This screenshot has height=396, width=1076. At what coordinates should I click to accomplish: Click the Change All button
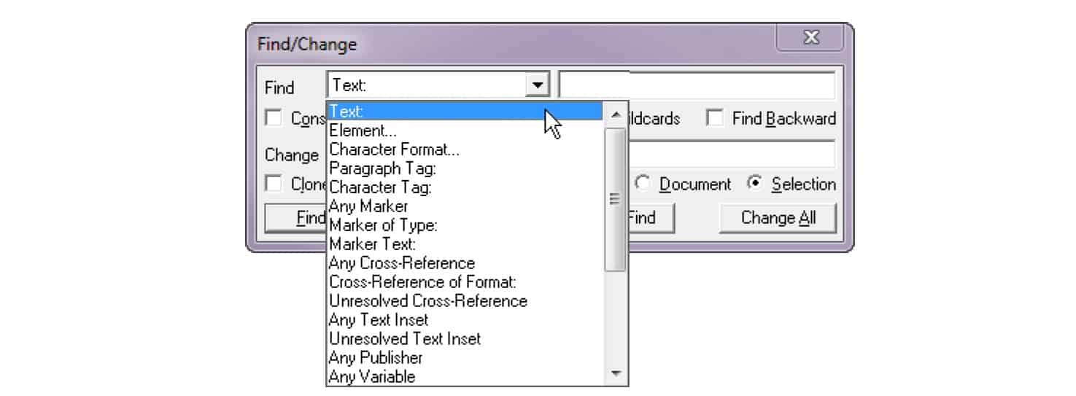(778, 217)
